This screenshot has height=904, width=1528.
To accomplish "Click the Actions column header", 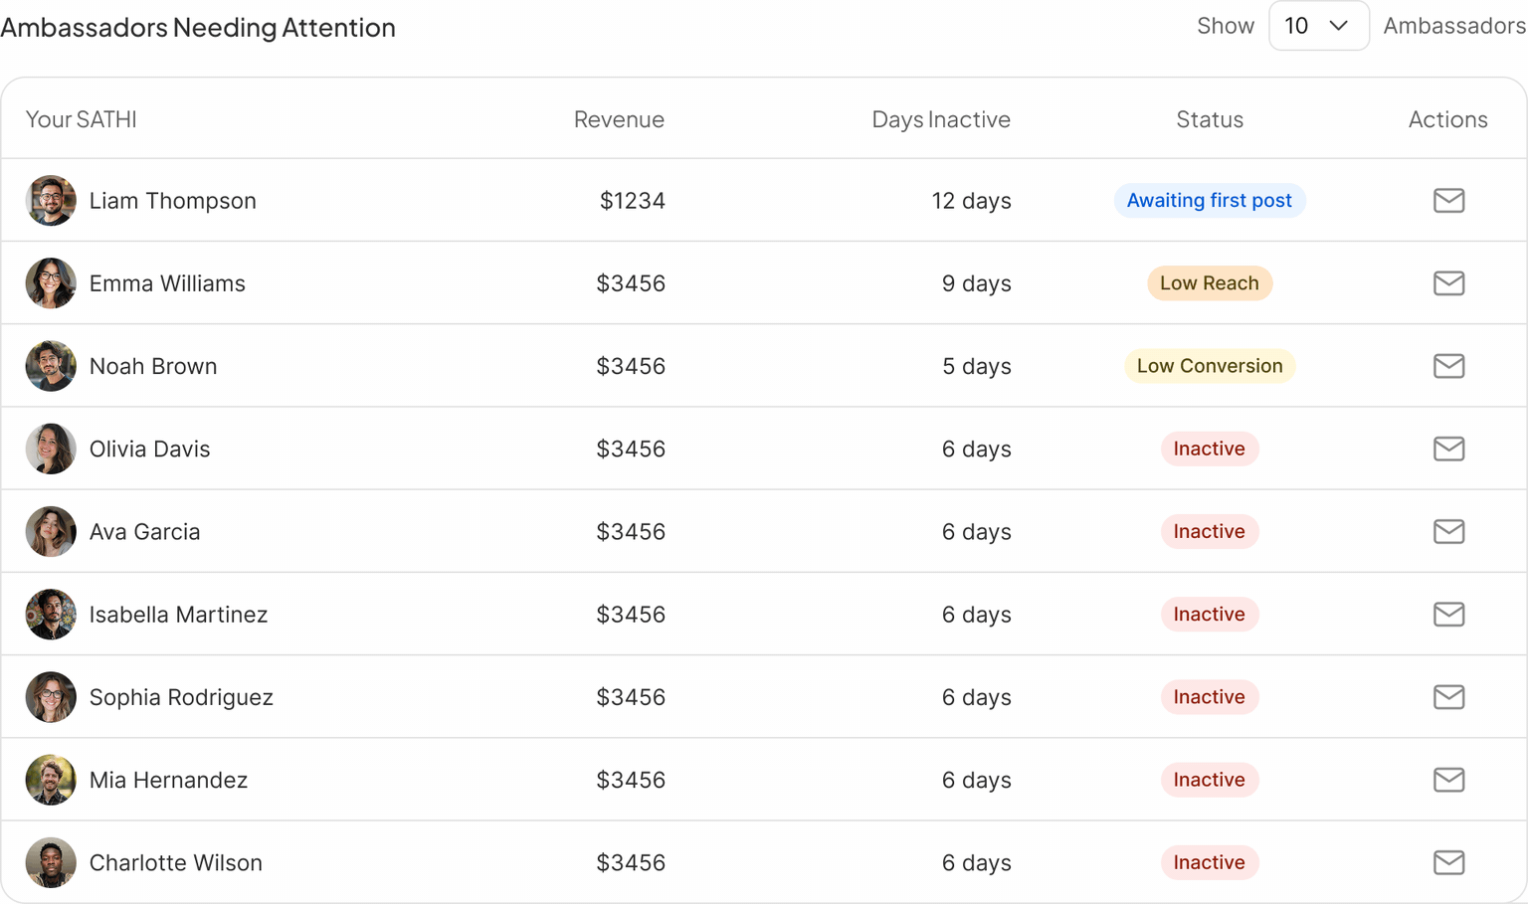I will 1448,119.
